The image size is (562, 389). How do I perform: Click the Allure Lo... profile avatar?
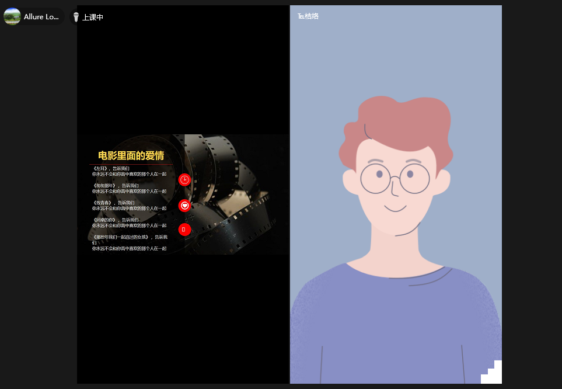(12, 16)
